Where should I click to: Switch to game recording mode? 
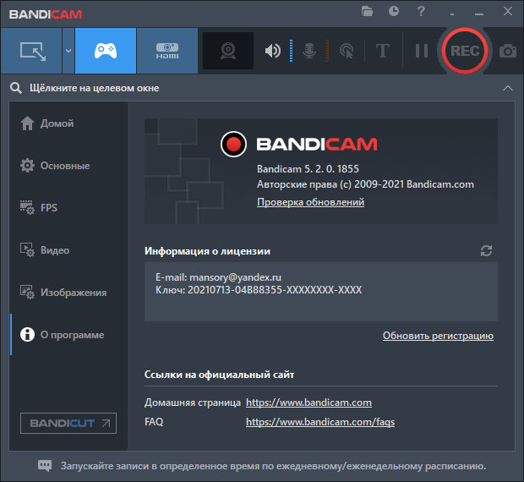point(106,51)
